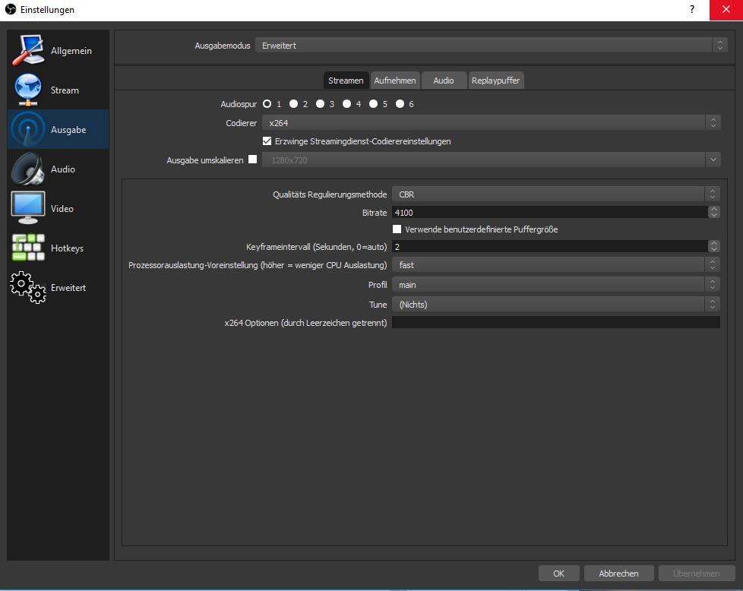This screenshot has height=591, width=743.
Task: Click the Bitrate 4100 input field
Action: pos(550,213)
